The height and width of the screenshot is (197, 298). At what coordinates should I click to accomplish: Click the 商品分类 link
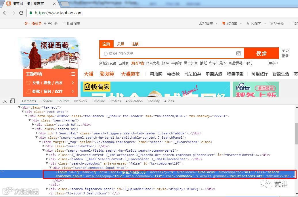pyautogui.click(x=277, y=24)
